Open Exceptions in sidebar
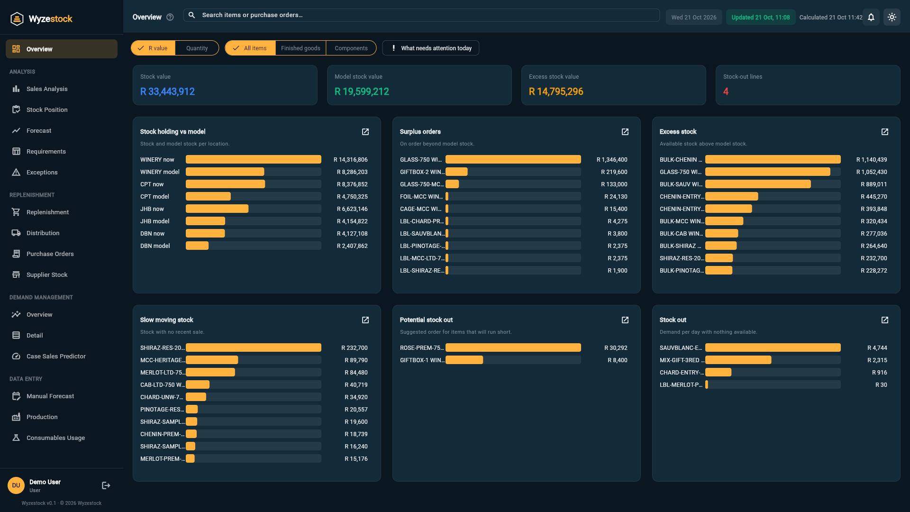910x512 pixels. tap(62, 172)
